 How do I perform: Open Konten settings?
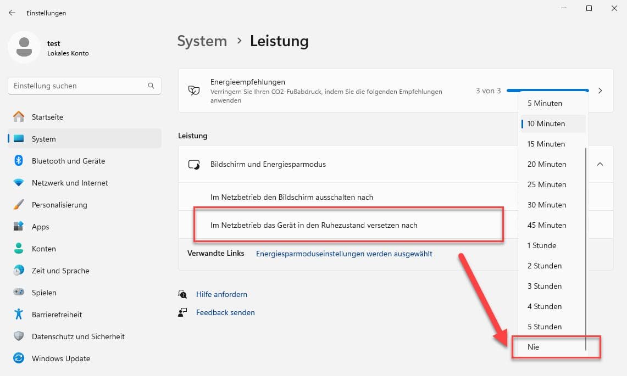pos(44,248)
